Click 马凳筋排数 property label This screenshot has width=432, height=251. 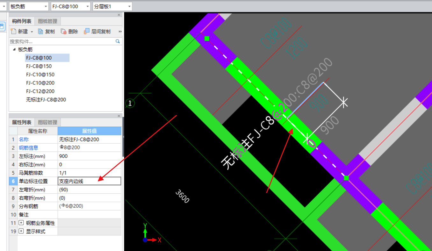coord(31,173)
